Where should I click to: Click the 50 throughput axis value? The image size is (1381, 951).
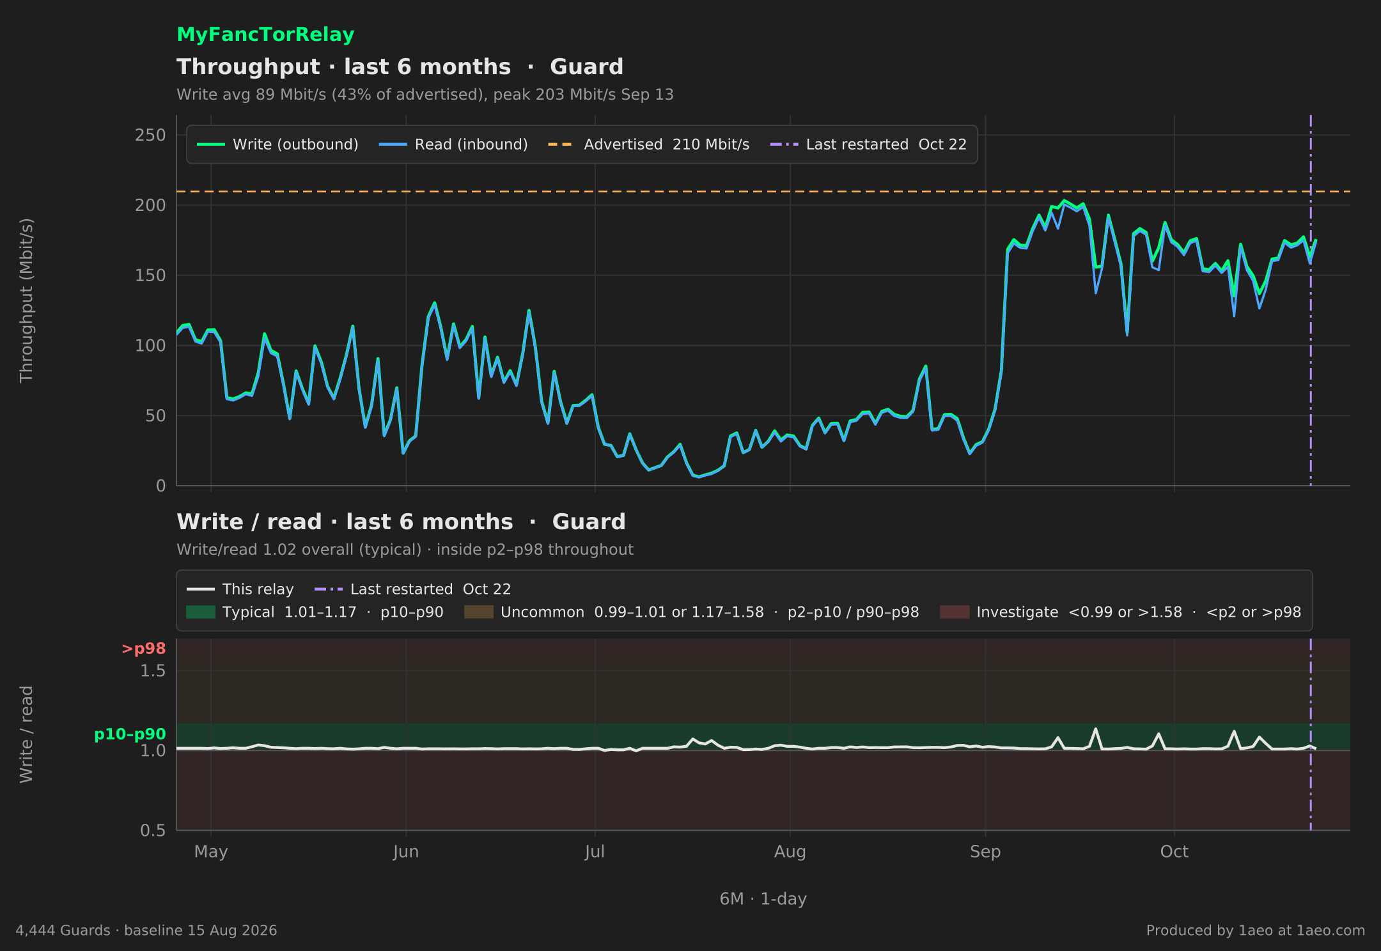[x=155, y=416]
